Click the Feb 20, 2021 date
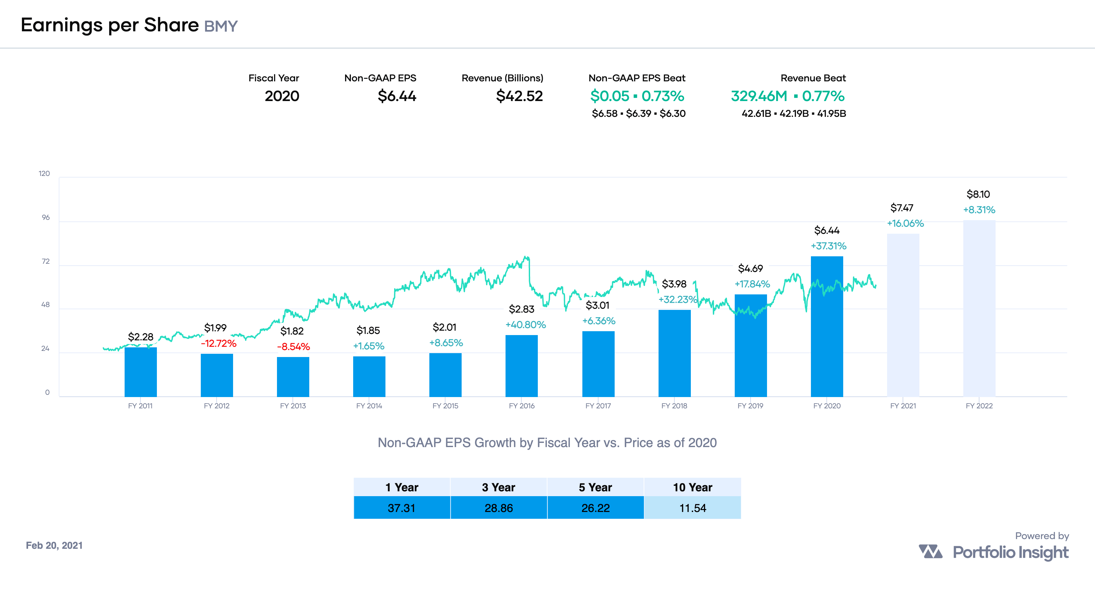 [x=54, y=545]
